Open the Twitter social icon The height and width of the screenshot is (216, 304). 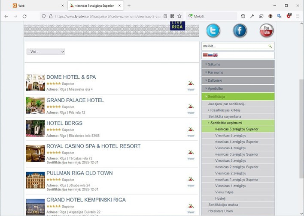(x=213, y=30)
